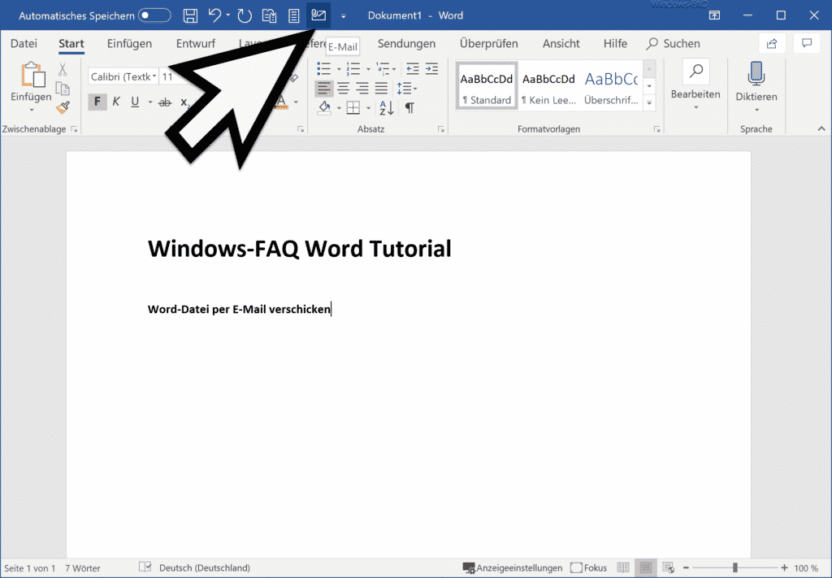Open the comments speech bubble icon
This screenshot has height=578, width=832.
(807, 44)
